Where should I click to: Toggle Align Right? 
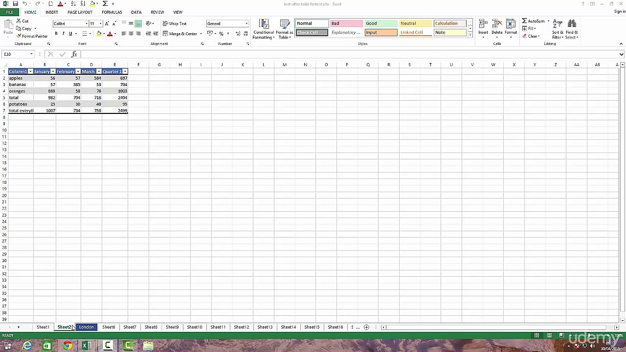[138, 34]
